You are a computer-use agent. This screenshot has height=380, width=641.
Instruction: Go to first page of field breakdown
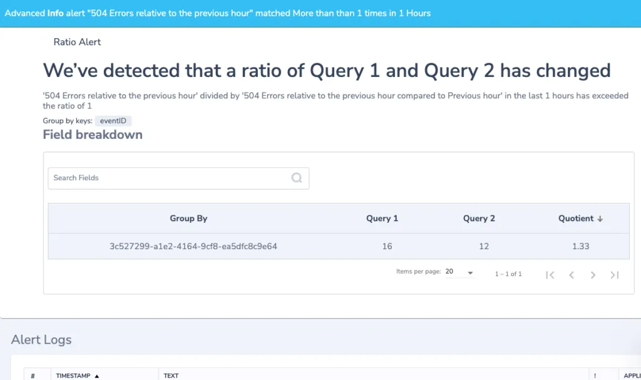click(550, 275)
